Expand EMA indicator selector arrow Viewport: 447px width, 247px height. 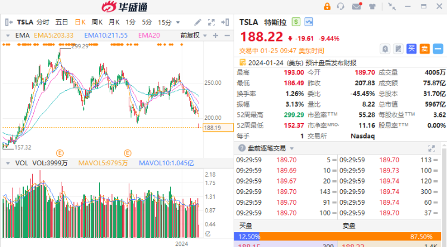(x=8, y=36)
